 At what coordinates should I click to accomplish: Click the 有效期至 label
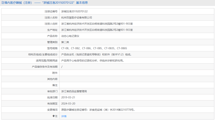tap(52, 103)
